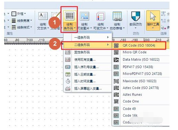Open the 绘制动态表格 dropdown arrow

click(124, 28)
